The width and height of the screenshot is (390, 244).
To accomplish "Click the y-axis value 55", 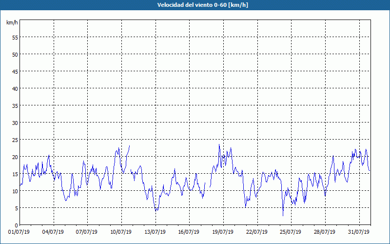I will tap(15, 38).
